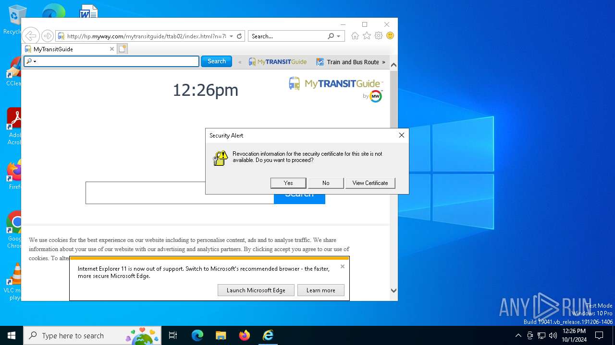Image resolution: width=615 pixels, height=345 pixels.
Task: Focus the taskbar Type here to search box
Action: tap(92, 335)
